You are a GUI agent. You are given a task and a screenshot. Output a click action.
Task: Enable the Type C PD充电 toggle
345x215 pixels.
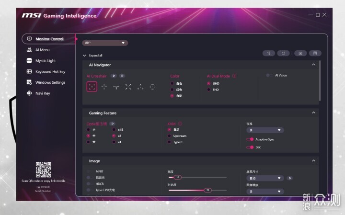[x=90, y=190]
